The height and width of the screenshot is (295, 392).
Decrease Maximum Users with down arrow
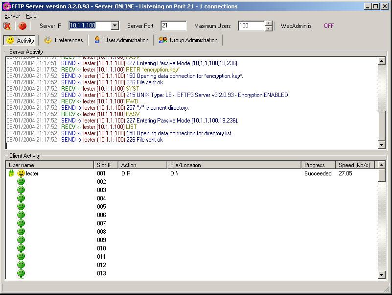pyautogui.click(x=268, y=28)
